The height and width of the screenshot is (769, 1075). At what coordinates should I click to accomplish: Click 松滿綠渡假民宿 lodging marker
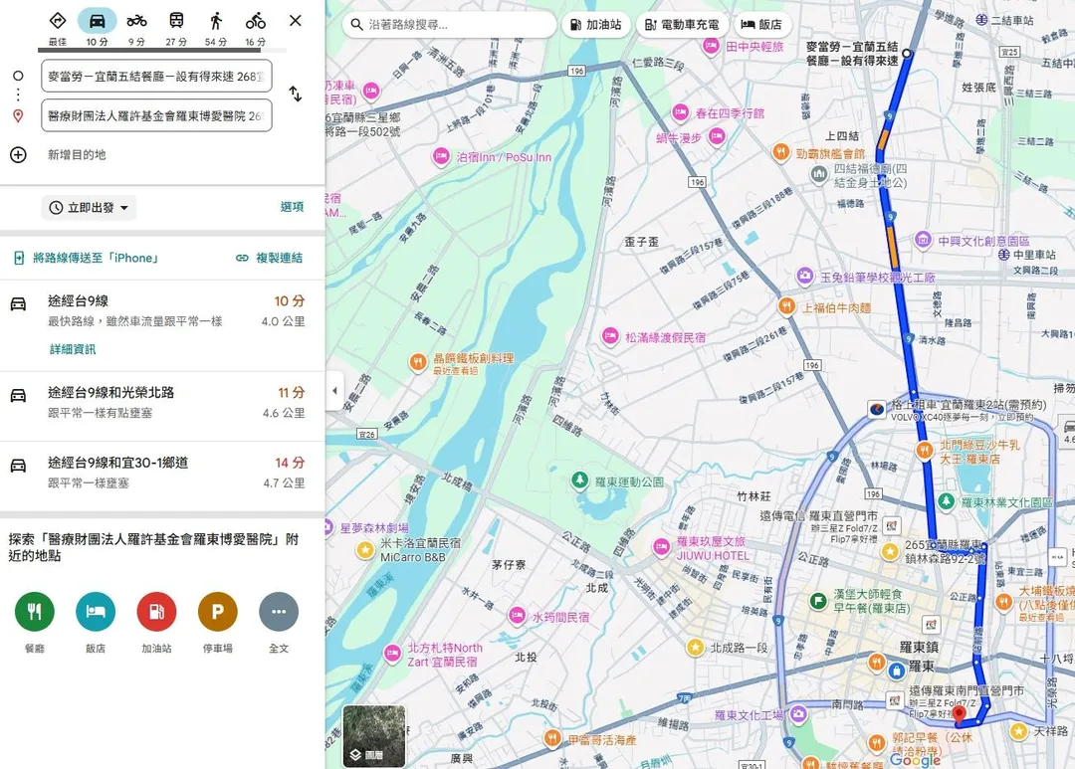(610, 336)
